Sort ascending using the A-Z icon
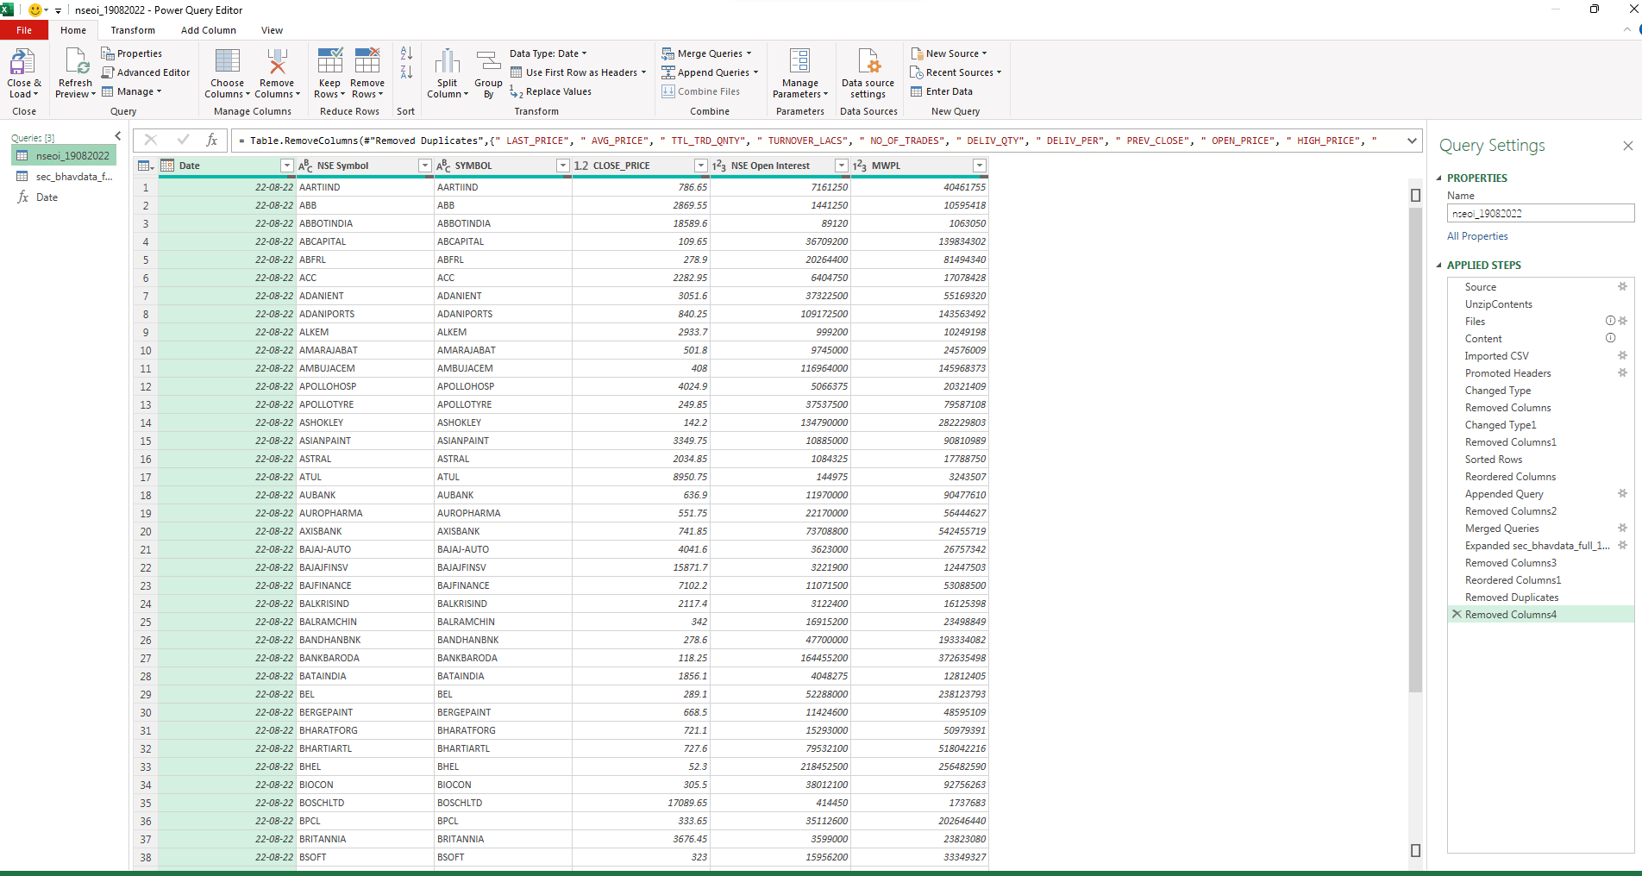The width and height of the screenshot is (1642, 876). [406, 53]
